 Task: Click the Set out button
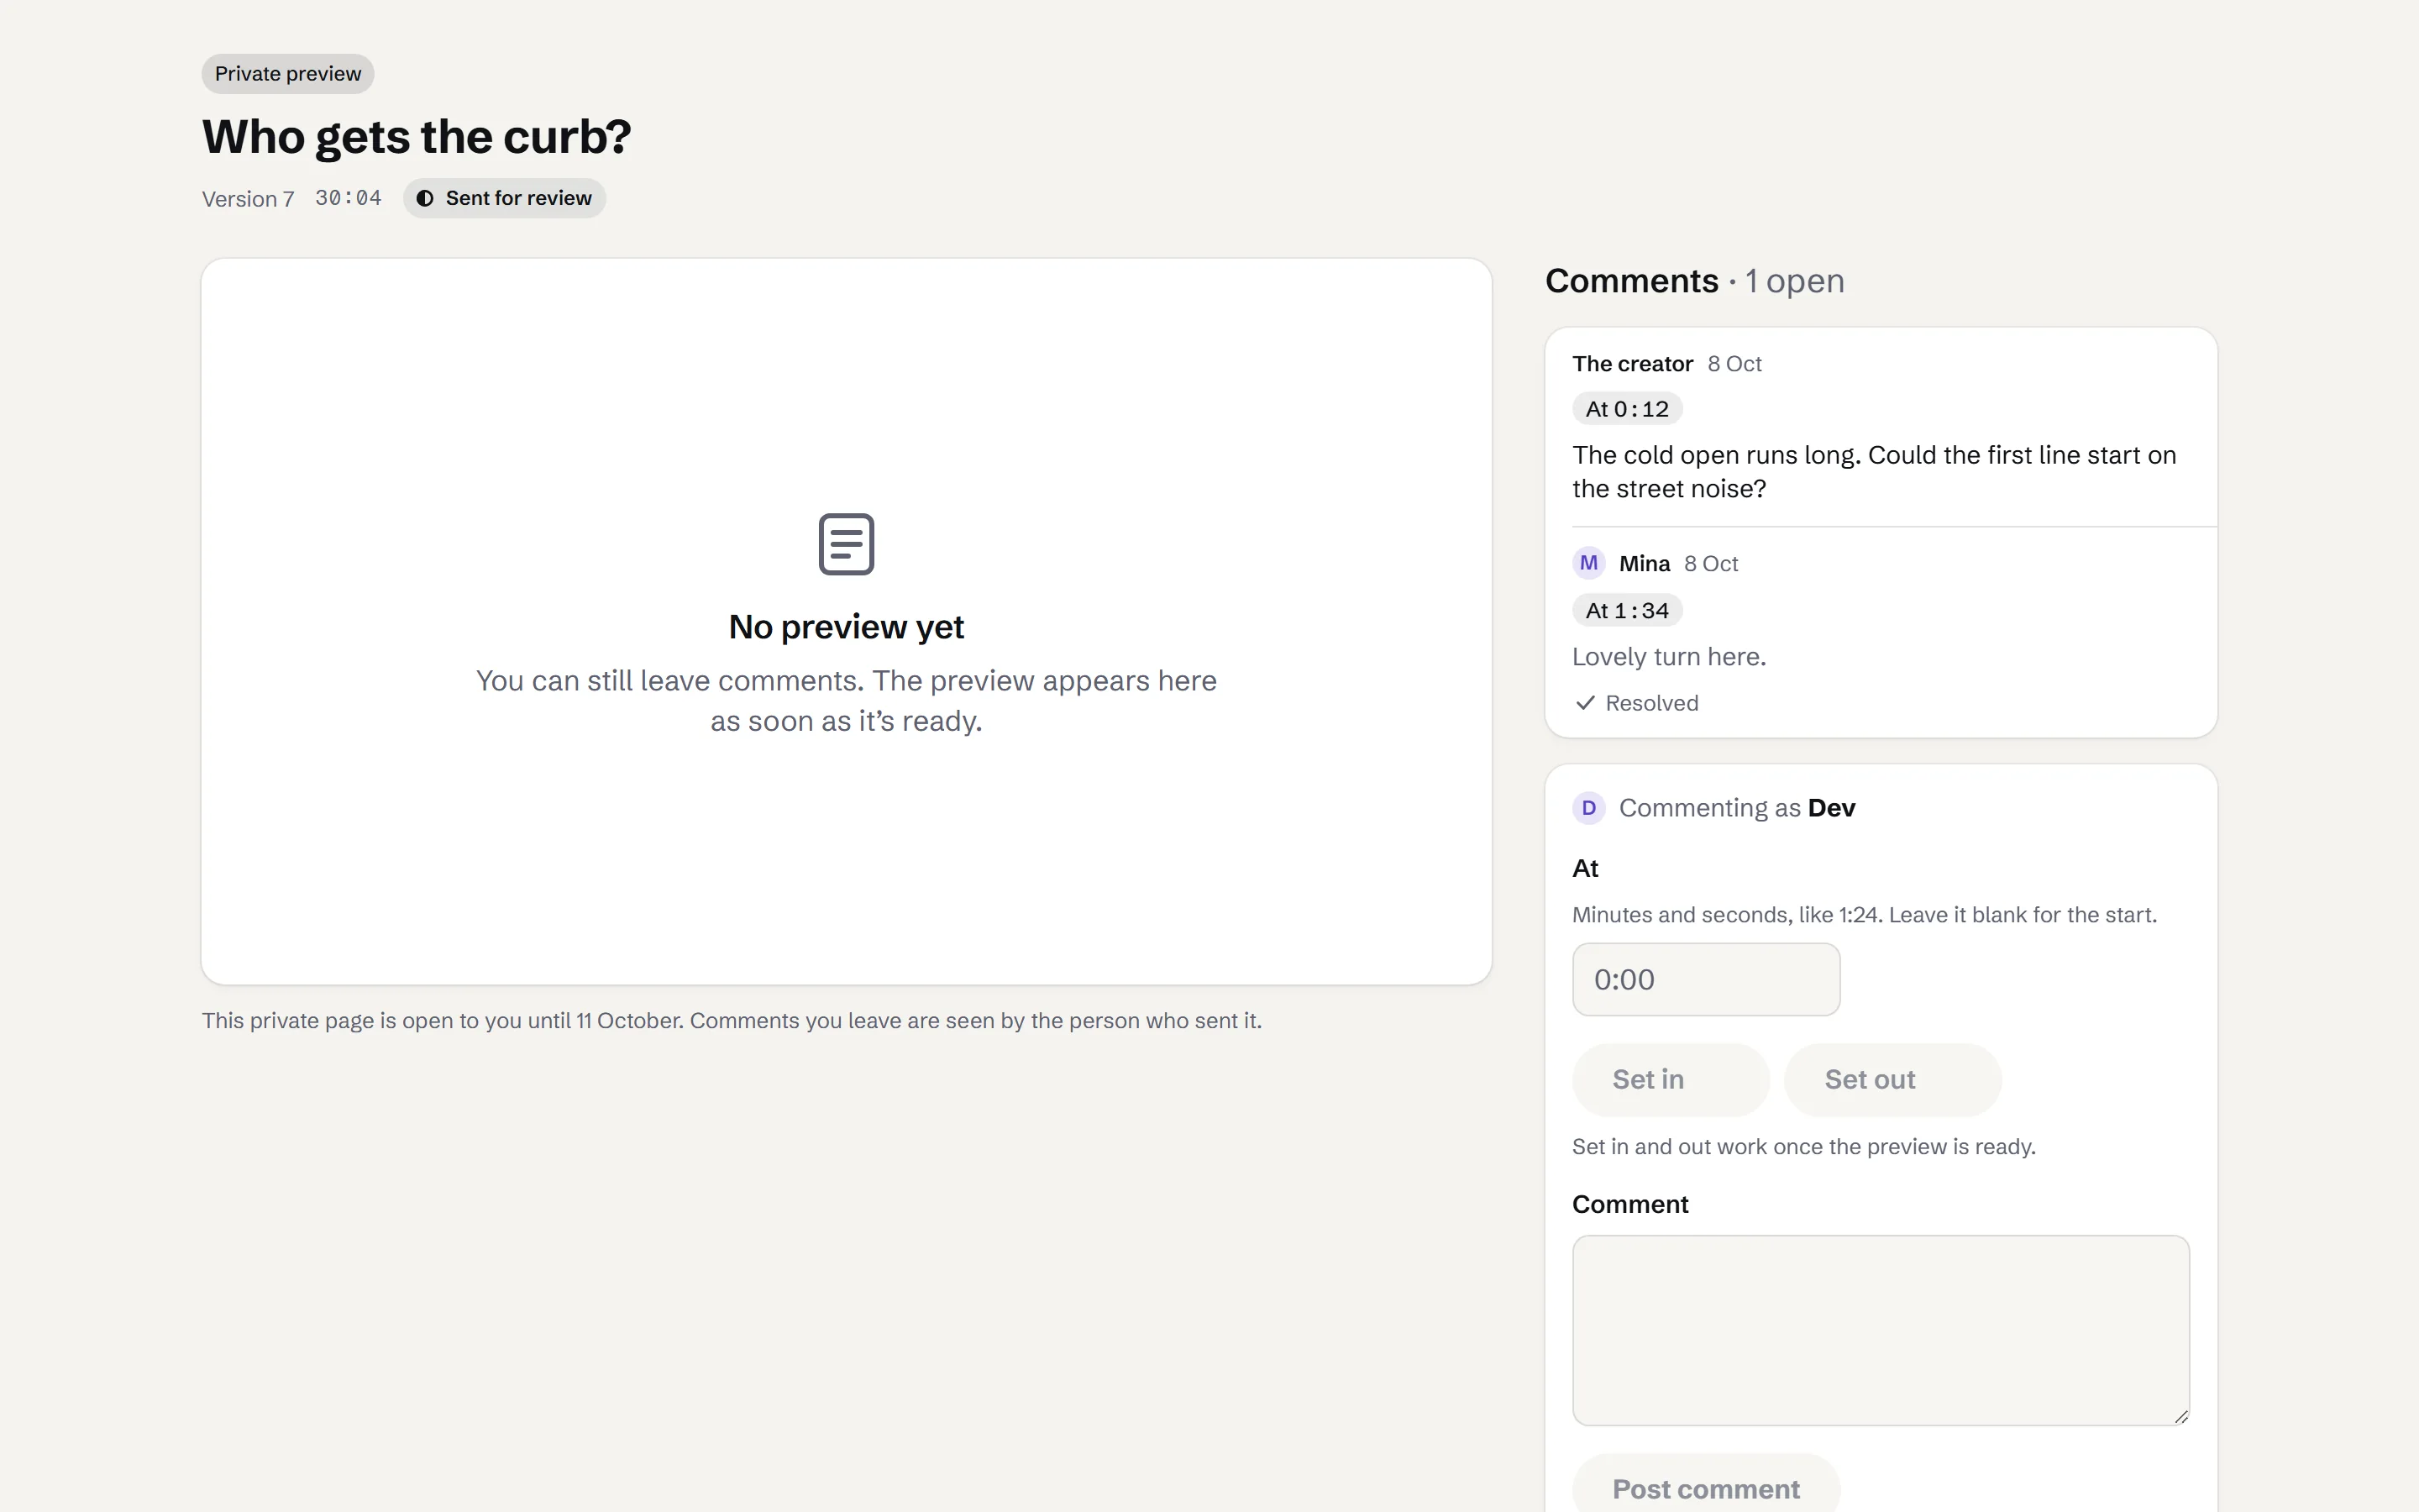click(x=1892, y=1080)
